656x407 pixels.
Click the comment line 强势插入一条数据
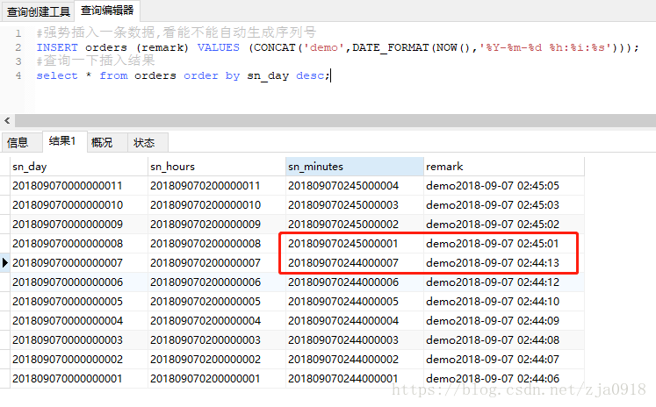point(177,32)
